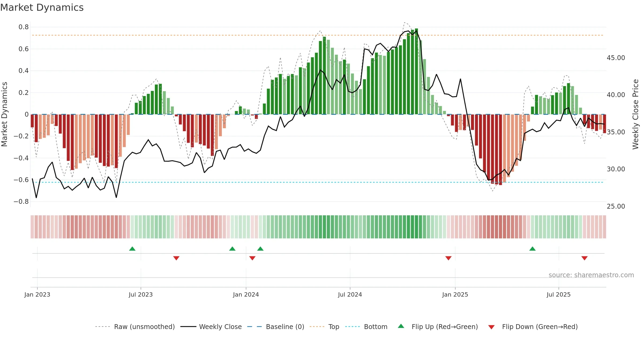This screenshot has width=643, height=362.
Task: Click the Jul 2025 x-axis label
Action: click(559, 294)
